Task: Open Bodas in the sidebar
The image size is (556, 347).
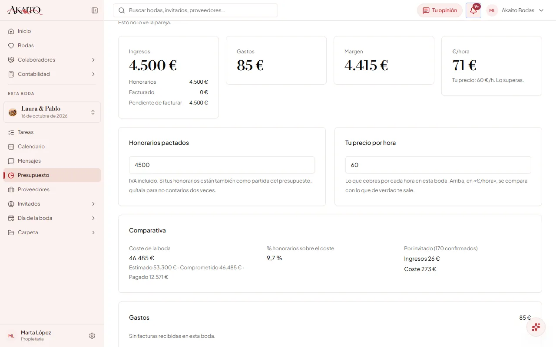Action: (52, 46)
